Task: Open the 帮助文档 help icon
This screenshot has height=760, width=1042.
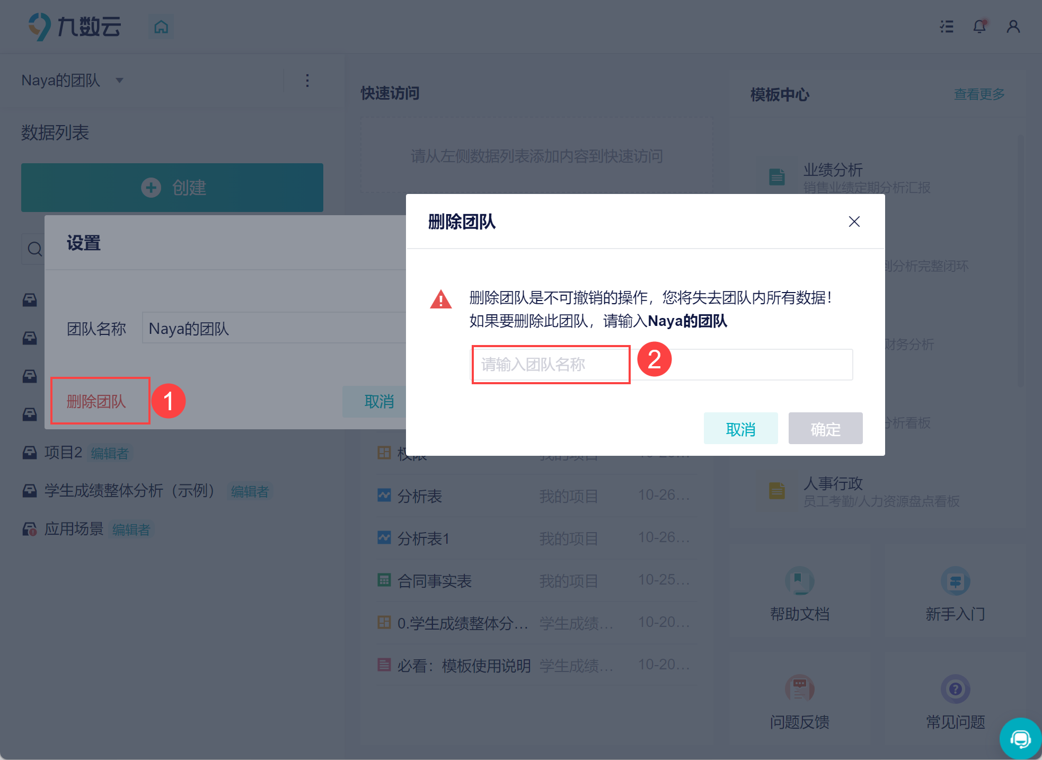Action: click(799, 581)
